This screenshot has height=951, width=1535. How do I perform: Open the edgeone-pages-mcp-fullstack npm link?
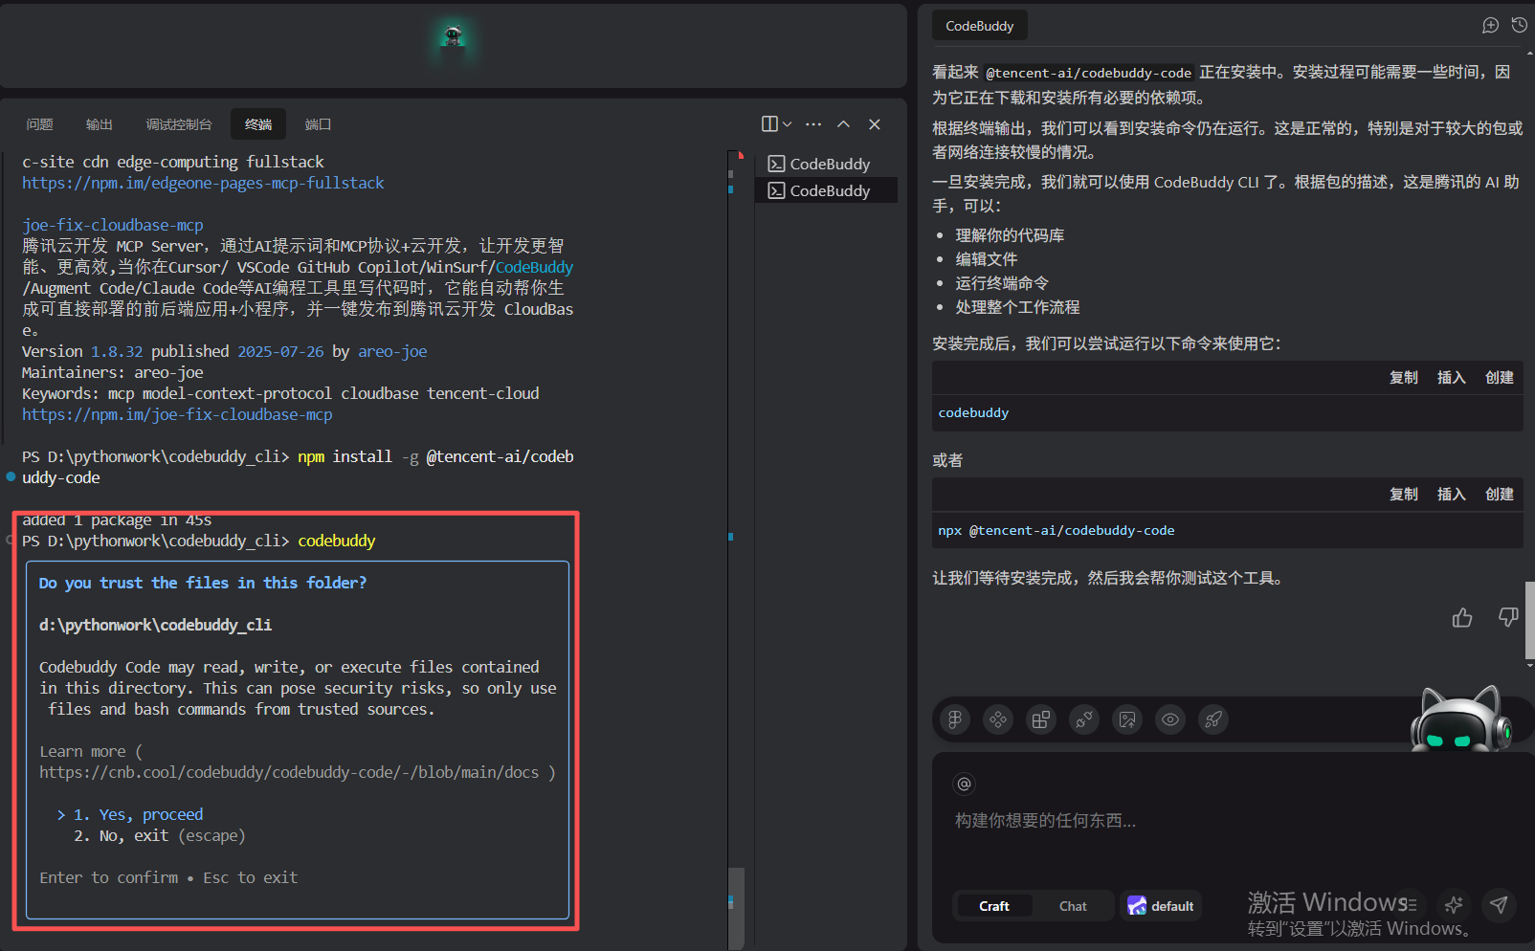pos(203,183)
